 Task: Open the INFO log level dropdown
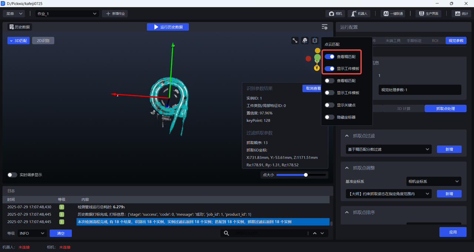(x=32, y=233)
